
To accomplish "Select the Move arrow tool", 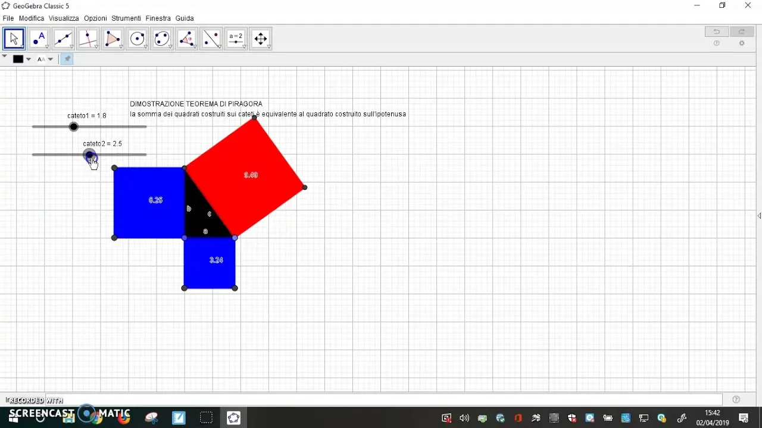I will 14,39.
